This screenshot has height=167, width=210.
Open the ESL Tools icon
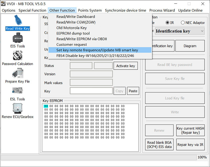click(x=18, y=91)
